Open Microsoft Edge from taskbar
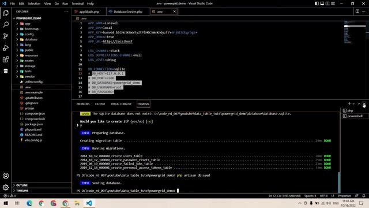Viewport: 369px width, 208px height. point(29,203)
